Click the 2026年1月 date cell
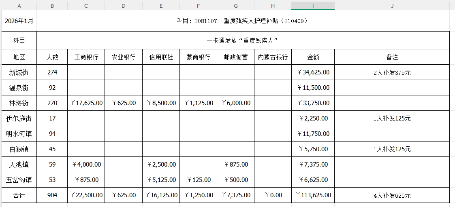Screen dimensions: 455x207 click(x=19, y=21)
